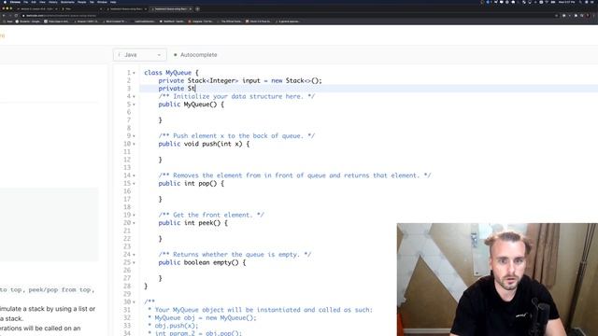Image resolution: width=598 pixels, height=336 pixels.
Task: Collapse the comment fold arrow on line 24
Action: [134, 255]
